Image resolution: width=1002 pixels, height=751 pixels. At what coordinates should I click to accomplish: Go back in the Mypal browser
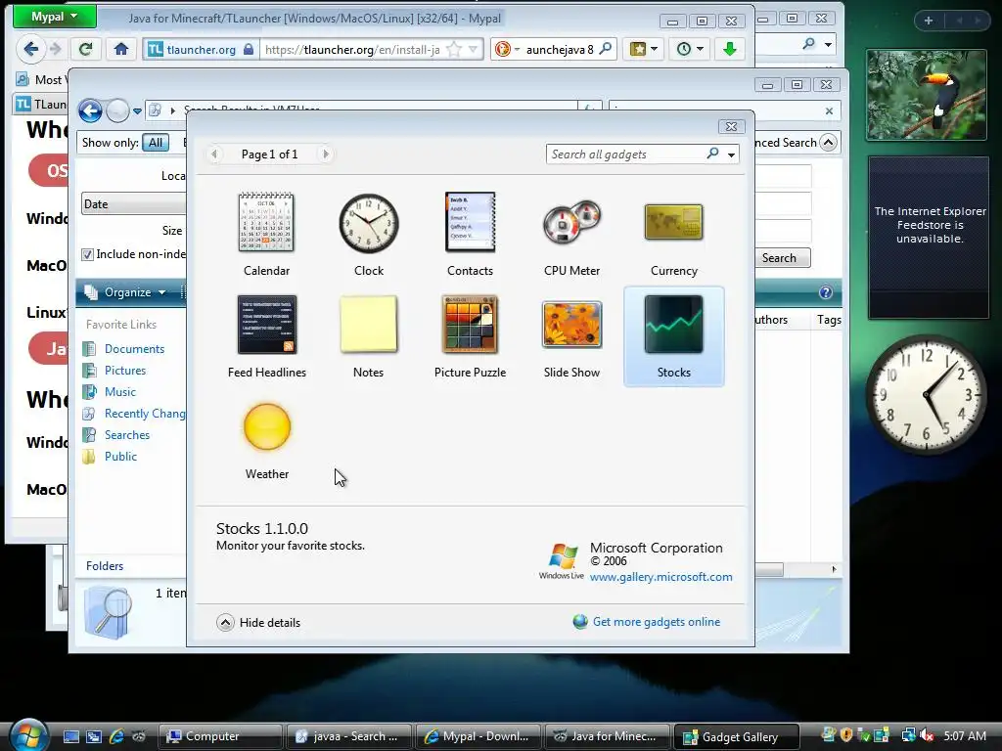pyautogui.click(x=30, y=49)
